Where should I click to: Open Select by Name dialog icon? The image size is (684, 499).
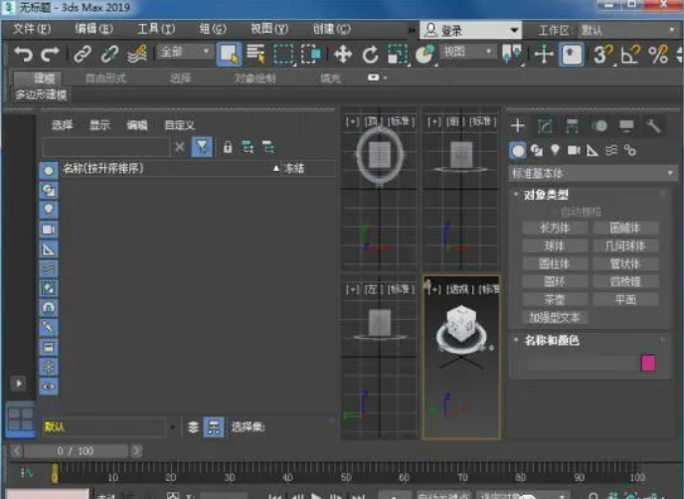tap(256, 54)
